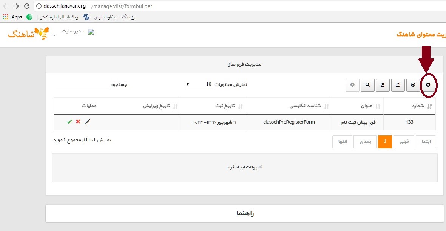Click the magnifier search toolbar icon

point(367,85)
